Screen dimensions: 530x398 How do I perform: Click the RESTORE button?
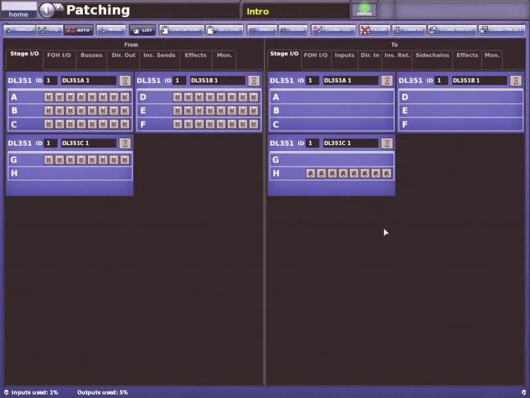point(225,30)
